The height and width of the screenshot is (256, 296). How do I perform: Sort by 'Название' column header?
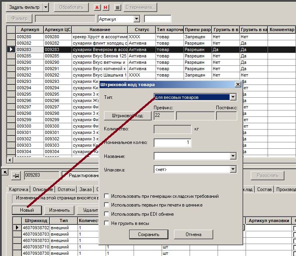pos(100,30)
